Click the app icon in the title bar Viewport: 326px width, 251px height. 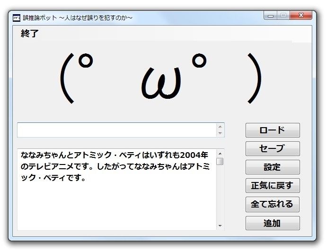[x=17, y=17]
